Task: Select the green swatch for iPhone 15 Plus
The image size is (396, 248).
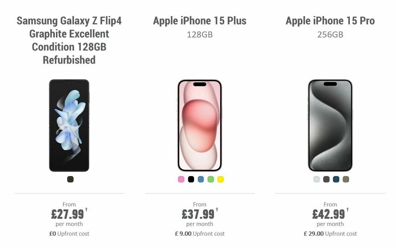Action: pyautogui.click(x=210, y=179)
